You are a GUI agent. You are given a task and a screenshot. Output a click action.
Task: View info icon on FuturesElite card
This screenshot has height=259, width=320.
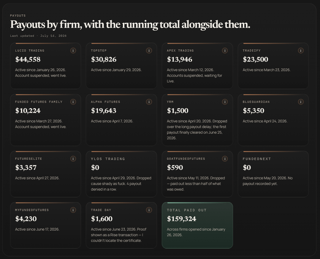(73, 158)
